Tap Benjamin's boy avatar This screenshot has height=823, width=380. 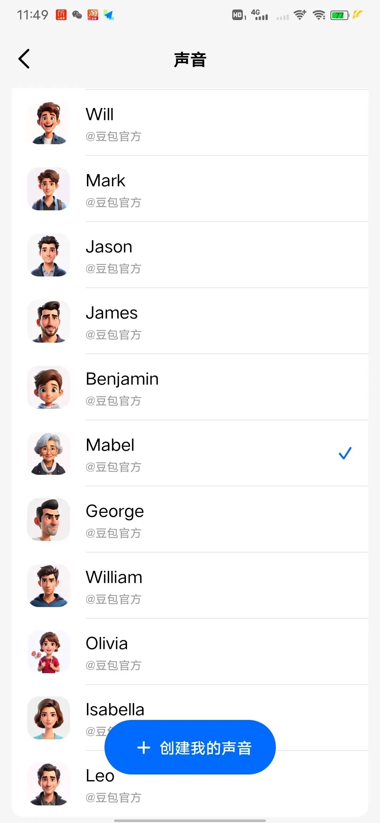click(49, 388)
